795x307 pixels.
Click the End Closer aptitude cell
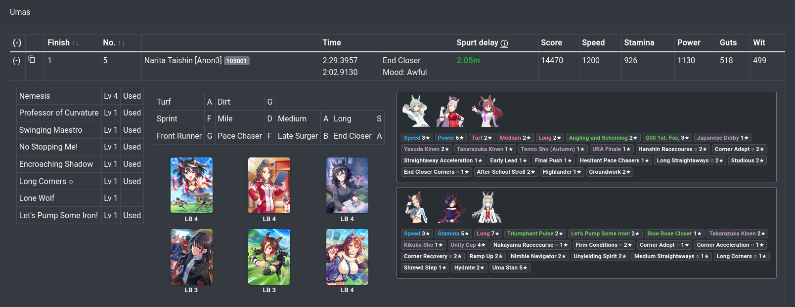(x=353, y=136)
